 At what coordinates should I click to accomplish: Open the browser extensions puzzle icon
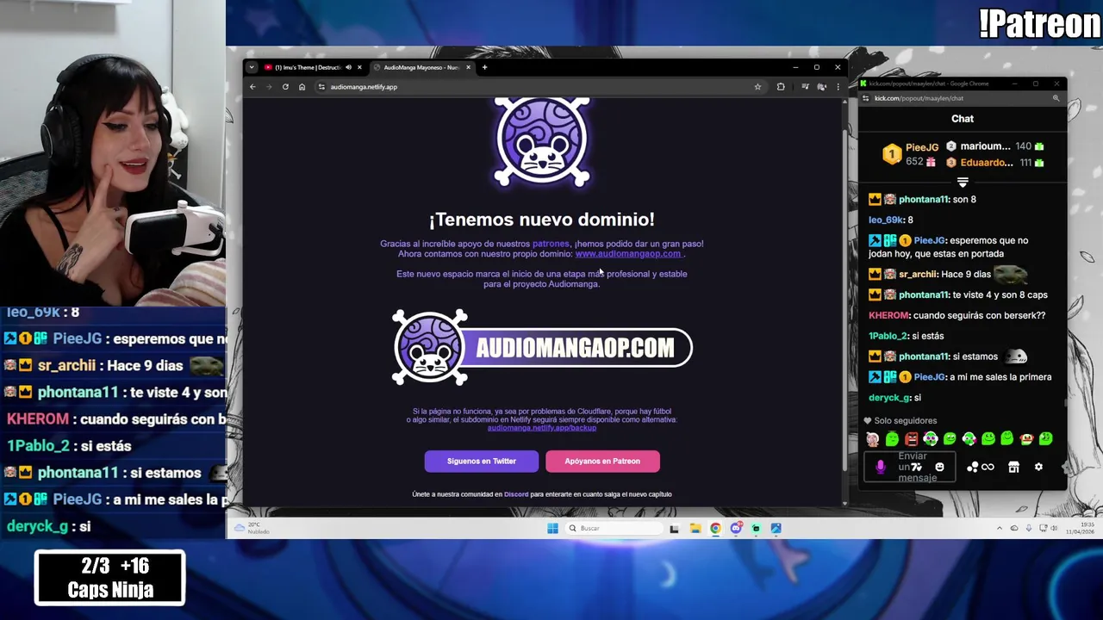click(x=781, y=87)
